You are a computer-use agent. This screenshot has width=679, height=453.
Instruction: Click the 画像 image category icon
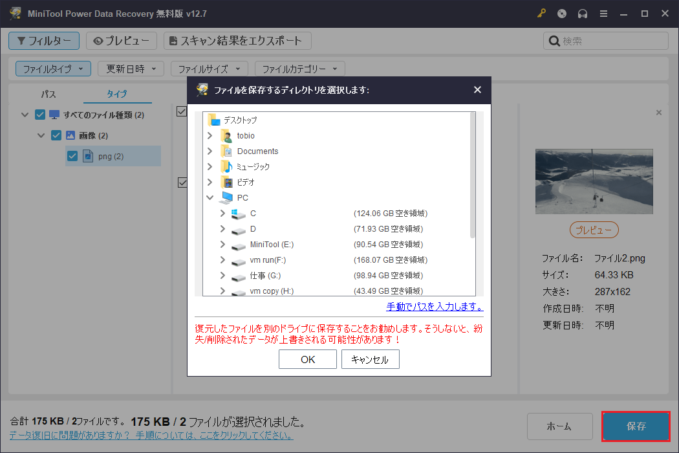coord(70,135)
